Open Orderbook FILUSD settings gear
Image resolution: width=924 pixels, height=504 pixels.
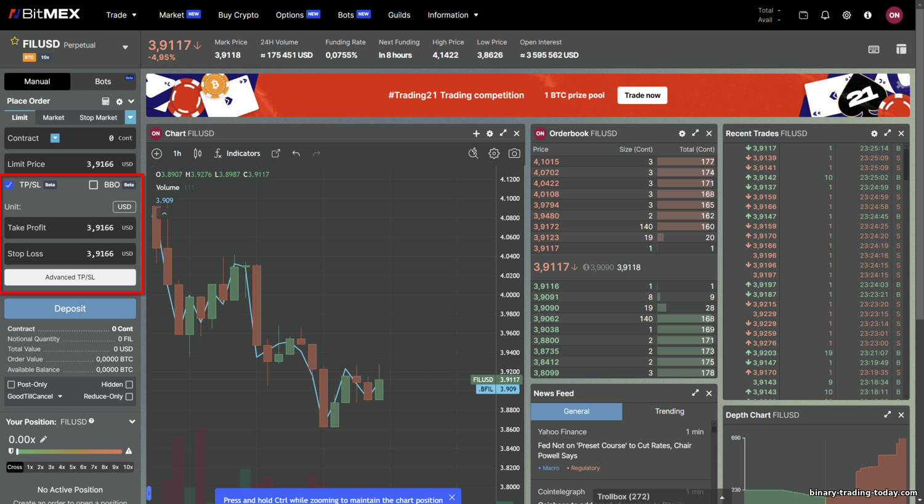682,134
